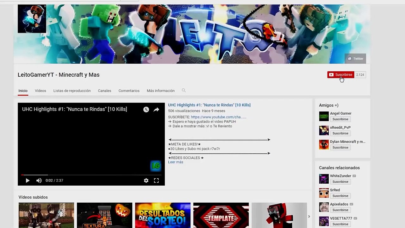Open SrRed channel avatar
Viewport: 405px width, 228px height.
coord(324,193)
